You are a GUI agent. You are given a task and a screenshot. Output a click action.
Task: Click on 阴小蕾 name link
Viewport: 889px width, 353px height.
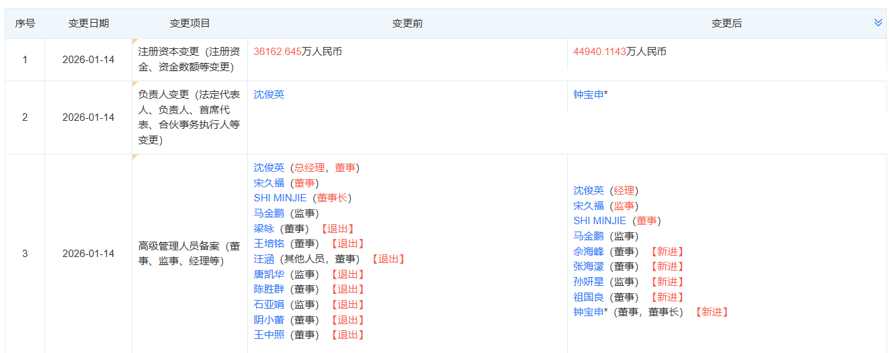coord(269,320)
